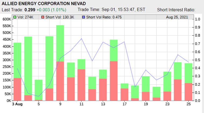204x113 pixels.
Task: Click the green volume bar for Aug 25
Action: point(188,73)
